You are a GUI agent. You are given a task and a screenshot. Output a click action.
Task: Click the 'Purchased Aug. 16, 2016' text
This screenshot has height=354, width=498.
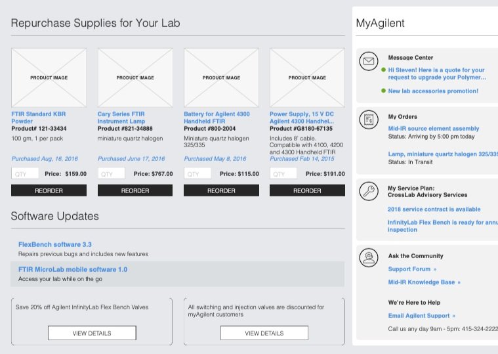[x=45, y=158]
